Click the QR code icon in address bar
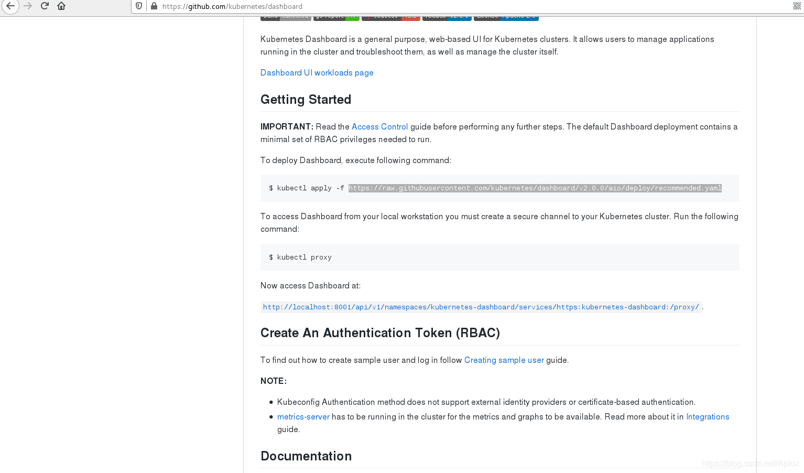The width and height of the screenshot is (804, 473). (797, 6)
